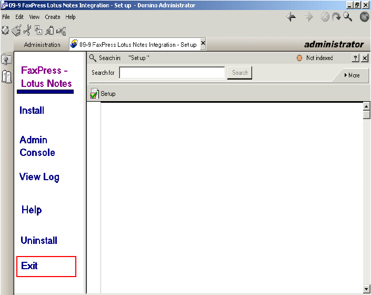
Task: Open the Create menu
Action: [52, 17]
